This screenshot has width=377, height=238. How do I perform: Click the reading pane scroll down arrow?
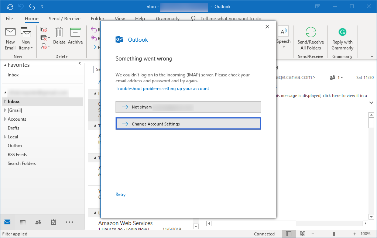371,217
